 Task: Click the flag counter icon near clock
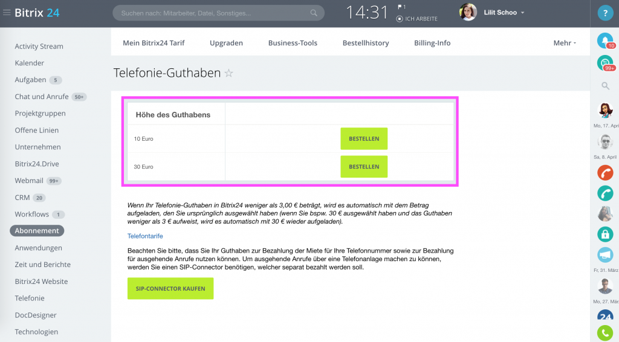coord(401,7)
